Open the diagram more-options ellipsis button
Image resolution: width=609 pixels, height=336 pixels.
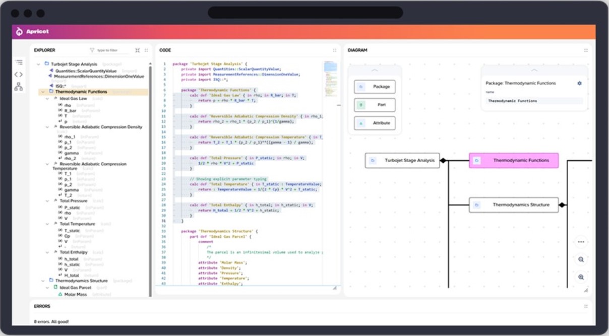click(581, 242)
